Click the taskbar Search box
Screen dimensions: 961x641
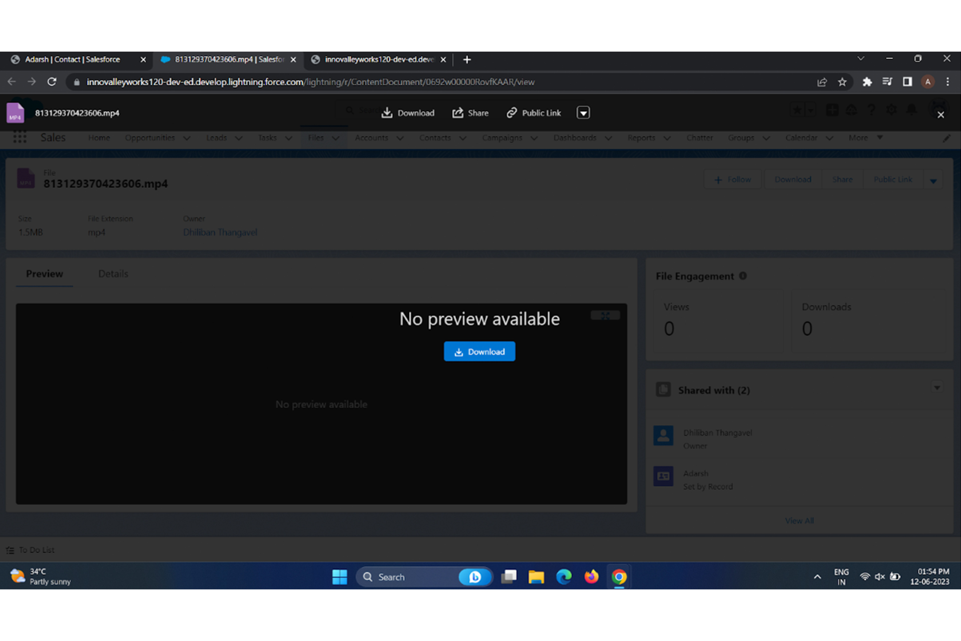point(424,577)
